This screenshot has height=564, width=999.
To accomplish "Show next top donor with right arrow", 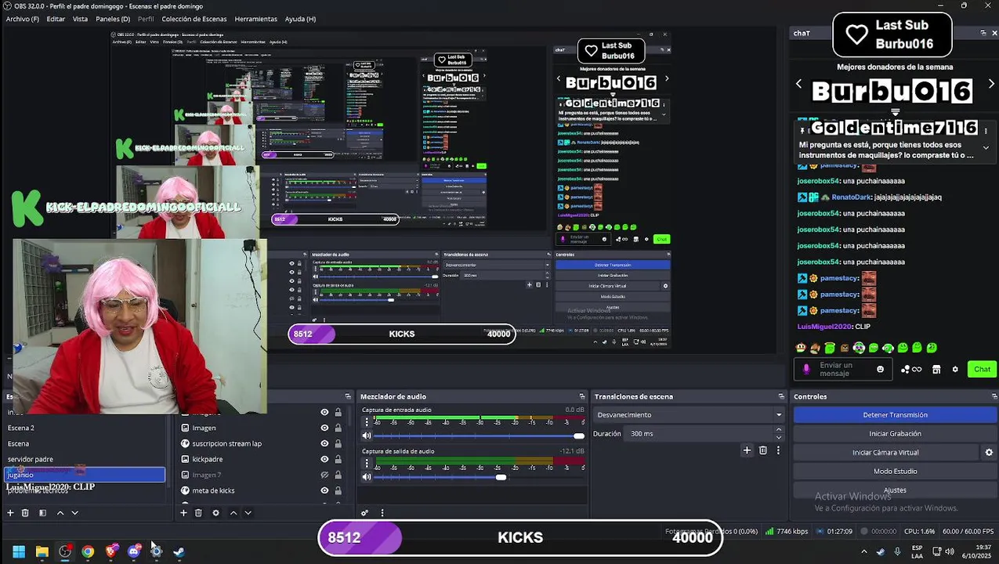I will click(x=991, y=84).
